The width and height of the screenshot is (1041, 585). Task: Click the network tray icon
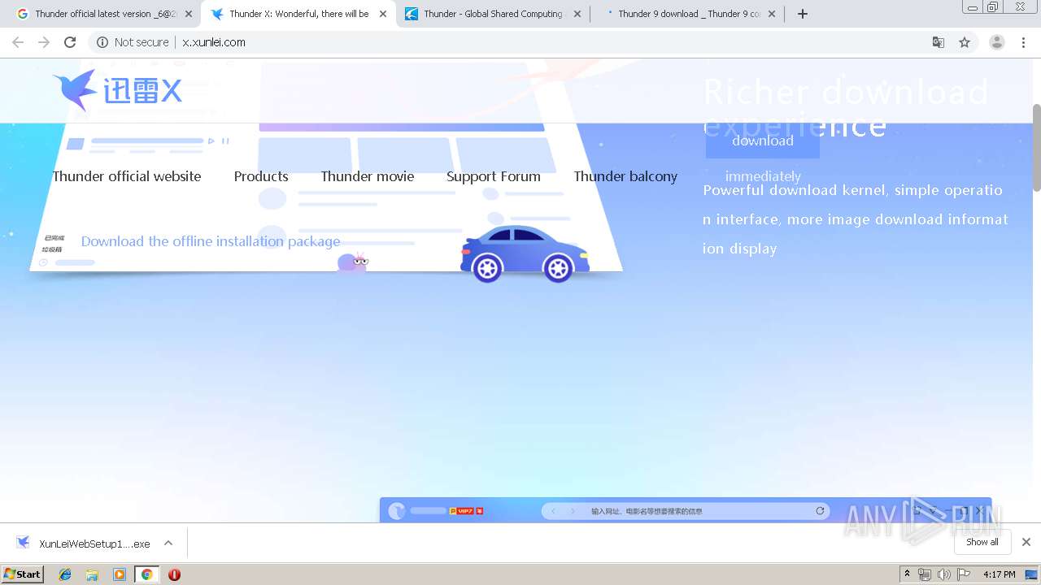(x=925, y=574)
